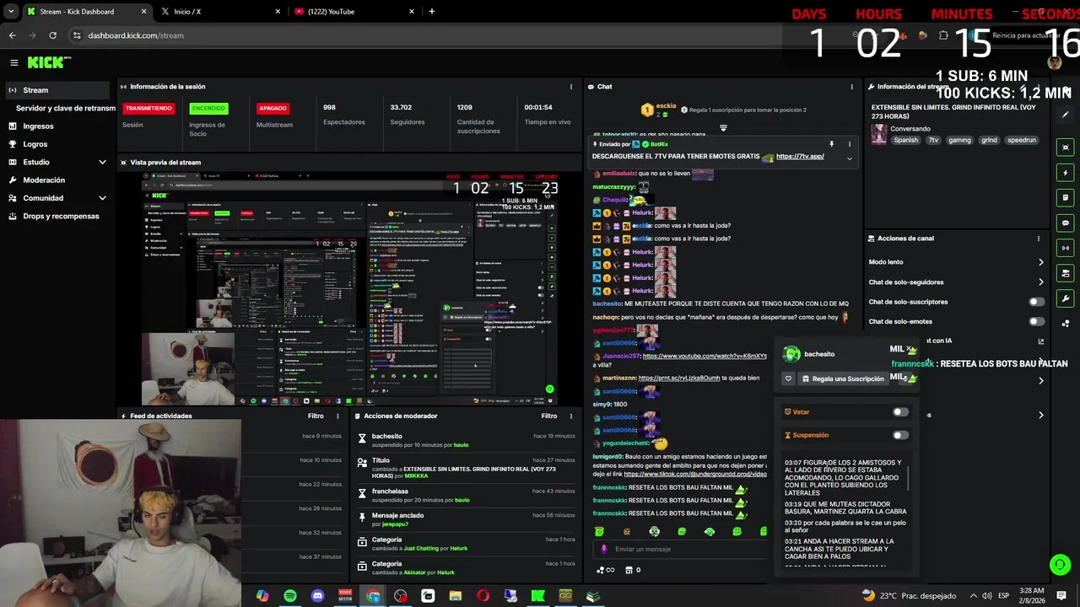Click the chat bubble widget icon
1080x607 pixels.
click(x=1066, y=223)
